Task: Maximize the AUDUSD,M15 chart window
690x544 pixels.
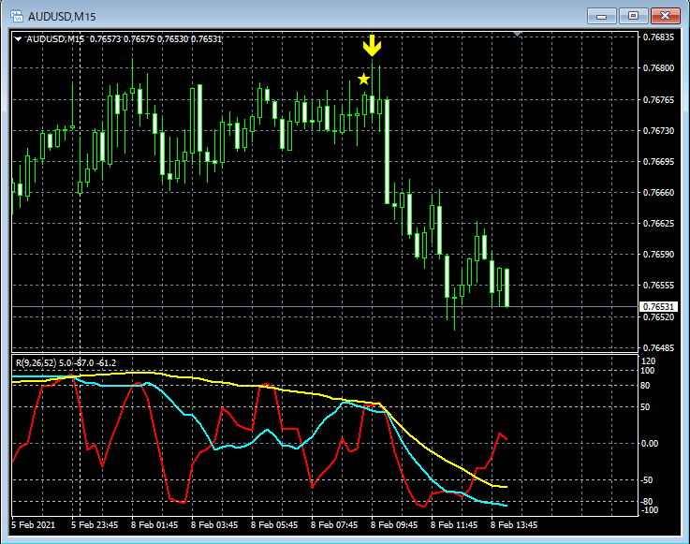Action: click(x=633, y=16)
